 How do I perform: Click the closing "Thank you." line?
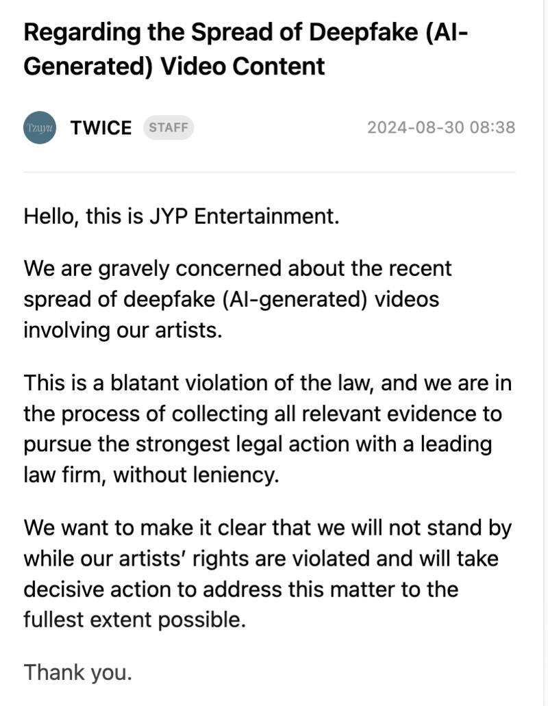pos(77,672)
